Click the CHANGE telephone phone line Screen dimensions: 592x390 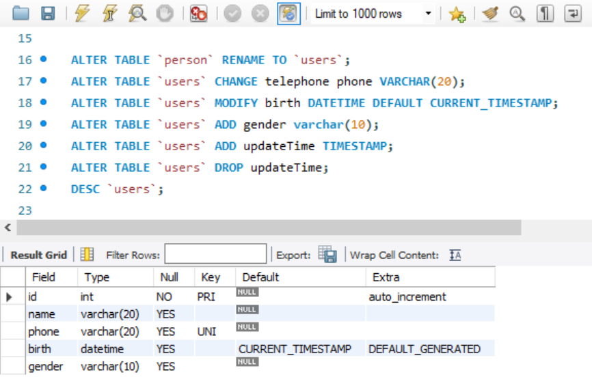click(x=268, y=81)
